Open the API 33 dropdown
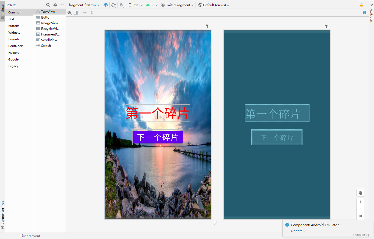 (x=152, y=5)
